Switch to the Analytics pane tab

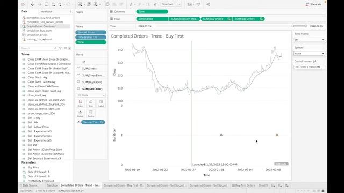(47, 11)
